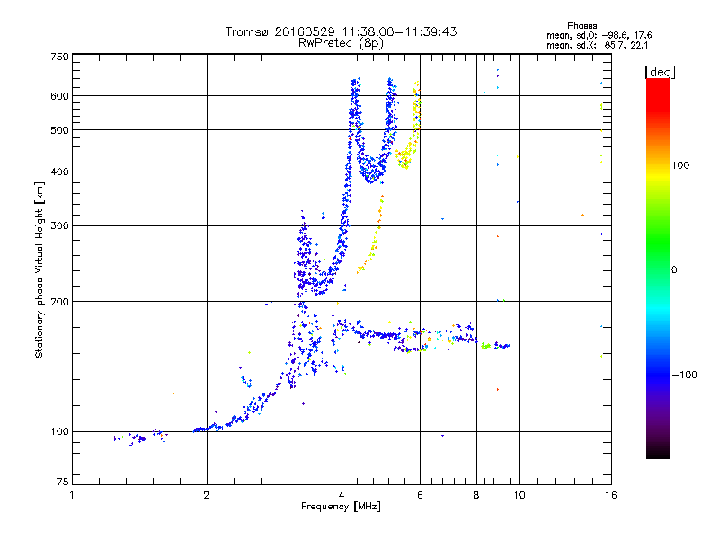Click the x-axis tick label '2'
The image size is (719, 539).
point(207,495)
